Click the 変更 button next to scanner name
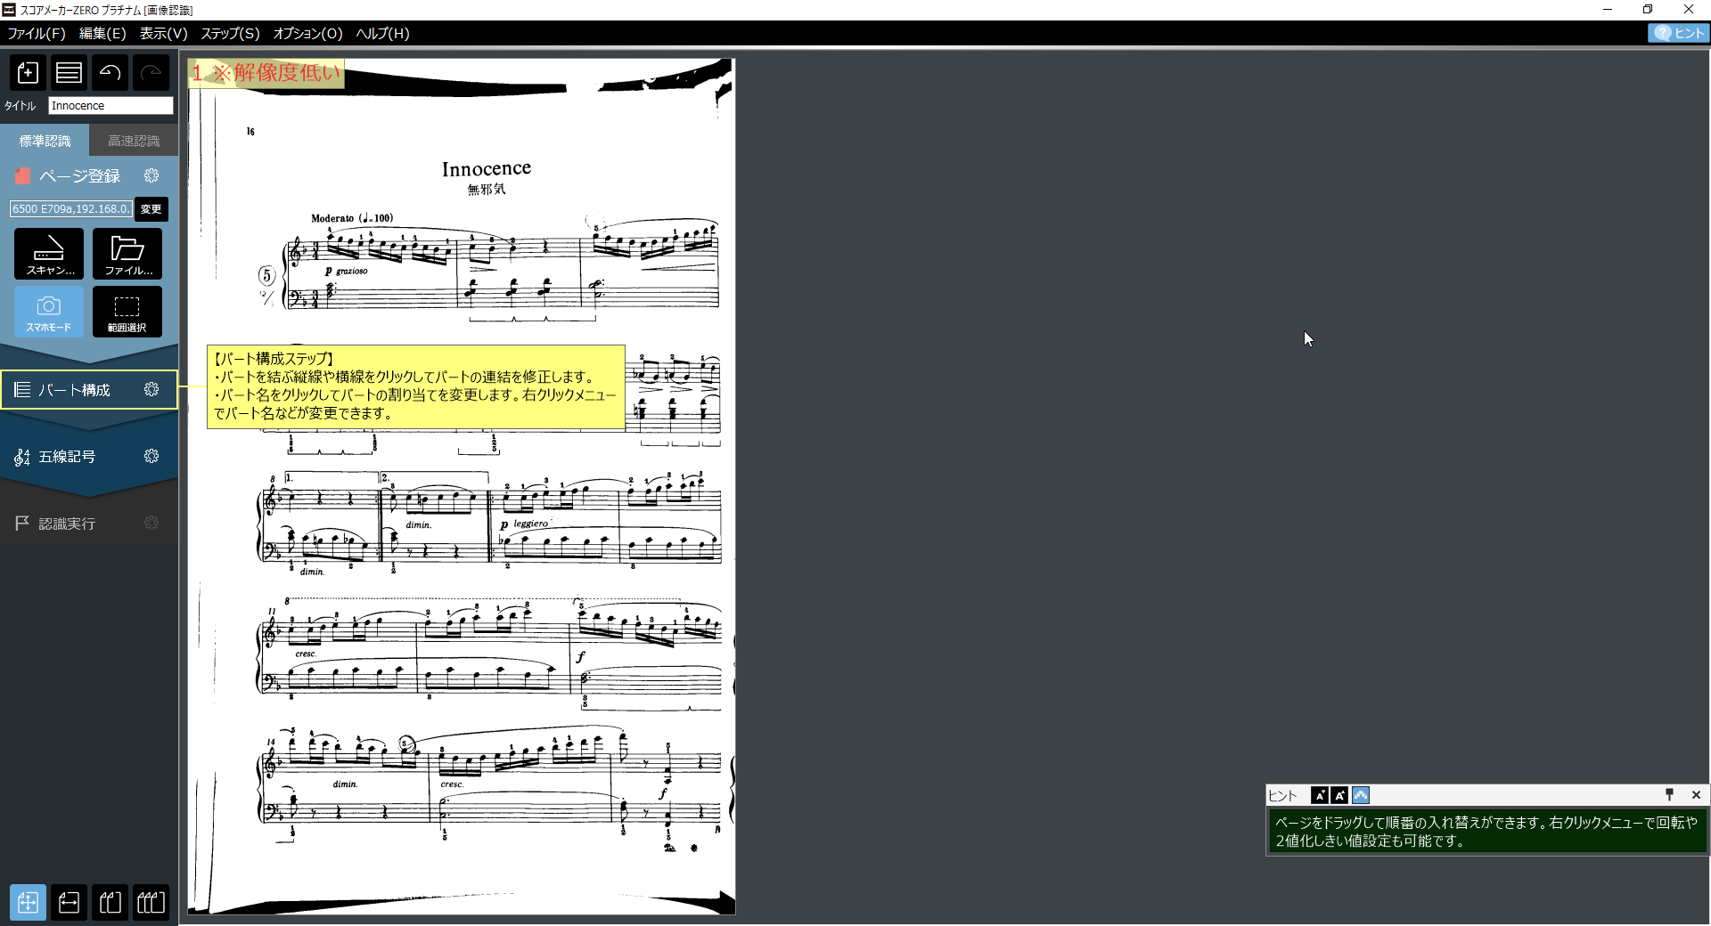The height and width of the screenshot is (926, 1711). pyautogui.click(x=151, y=209)
